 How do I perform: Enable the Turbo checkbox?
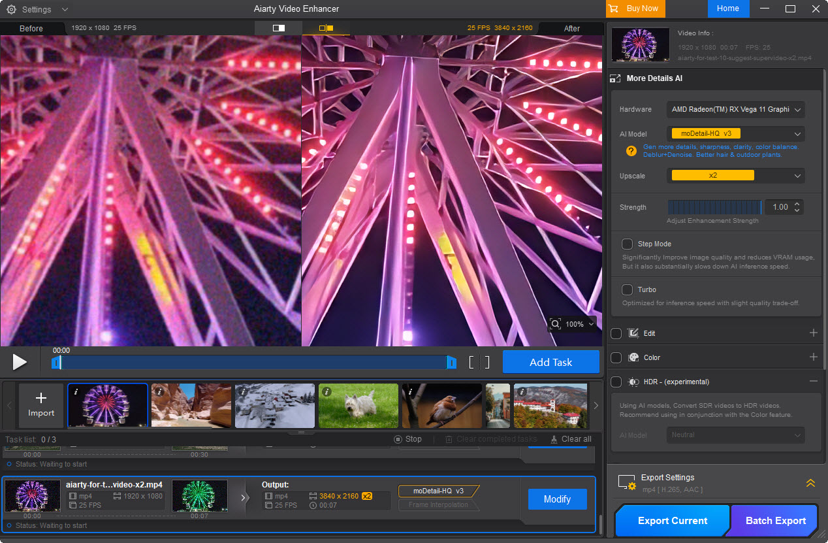coord(627,289)
